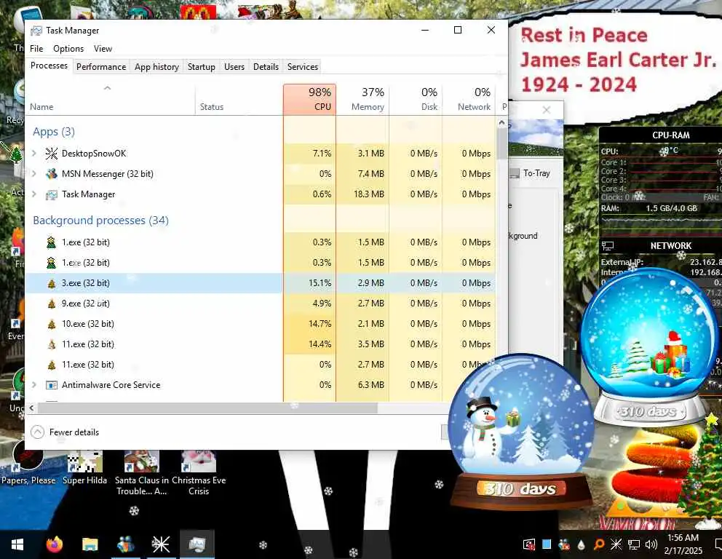722x559 pixels.
Task: Open the File menu
Action: click(36, 48)
